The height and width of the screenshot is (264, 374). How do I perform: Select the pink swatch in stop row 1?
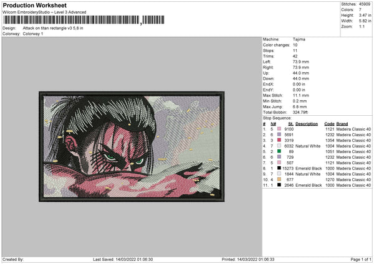click(279, 129)
